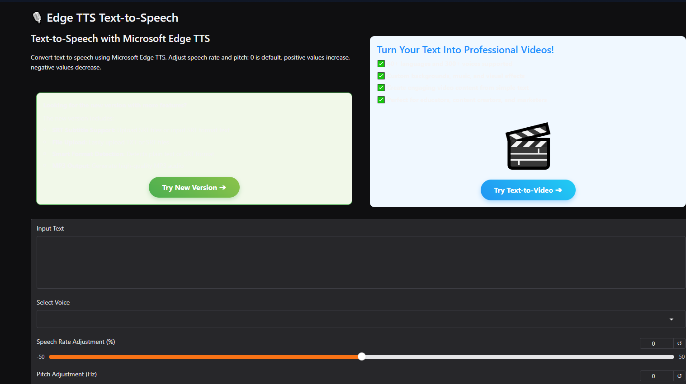Reset the Speech Rate Adjustment value
This screenshot has width=686, height=384.
[679, 343]
